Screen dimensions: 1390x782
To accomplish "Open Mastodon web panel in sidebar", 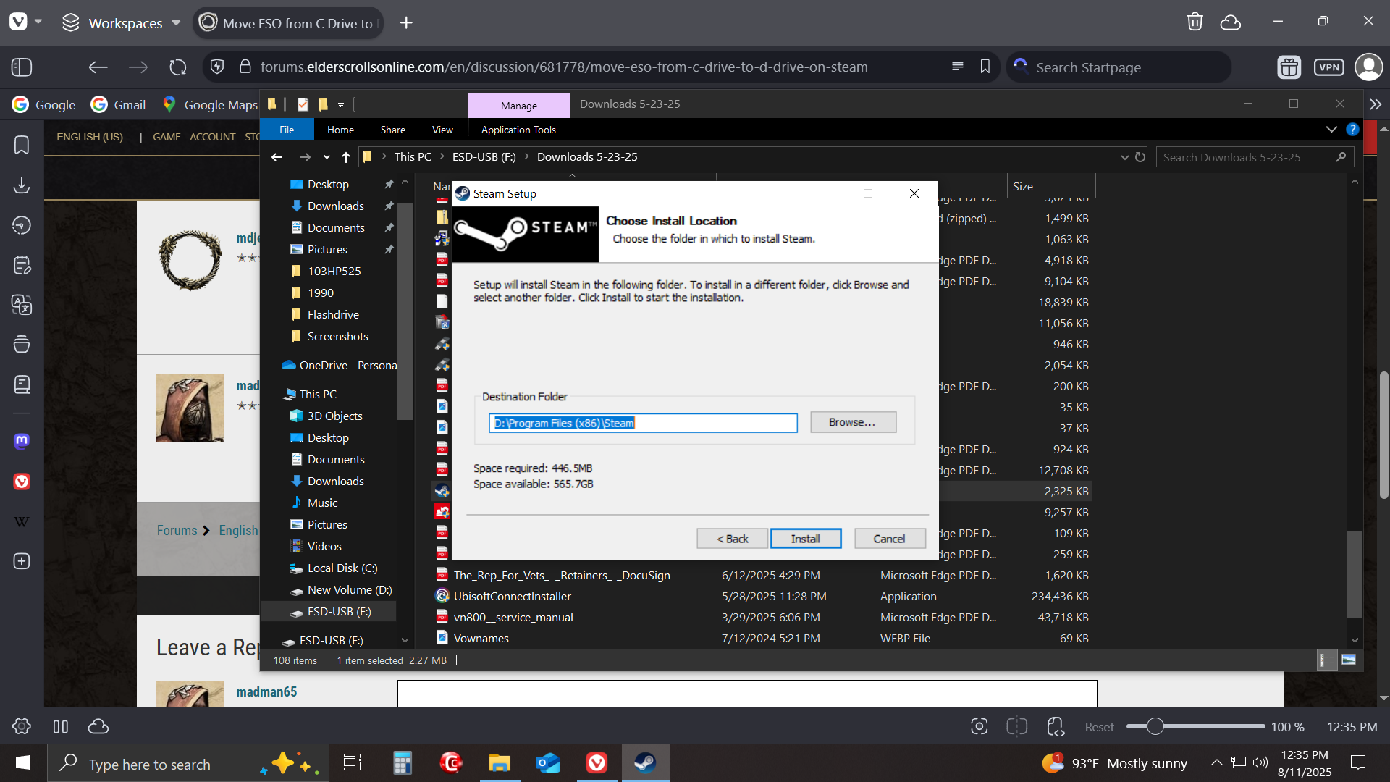I will [22, 441].
